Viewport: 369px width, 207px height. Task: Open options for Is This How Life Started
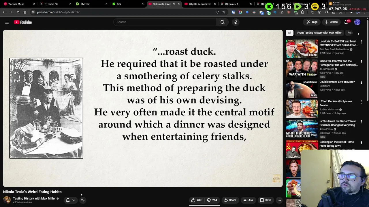point(362,122)
